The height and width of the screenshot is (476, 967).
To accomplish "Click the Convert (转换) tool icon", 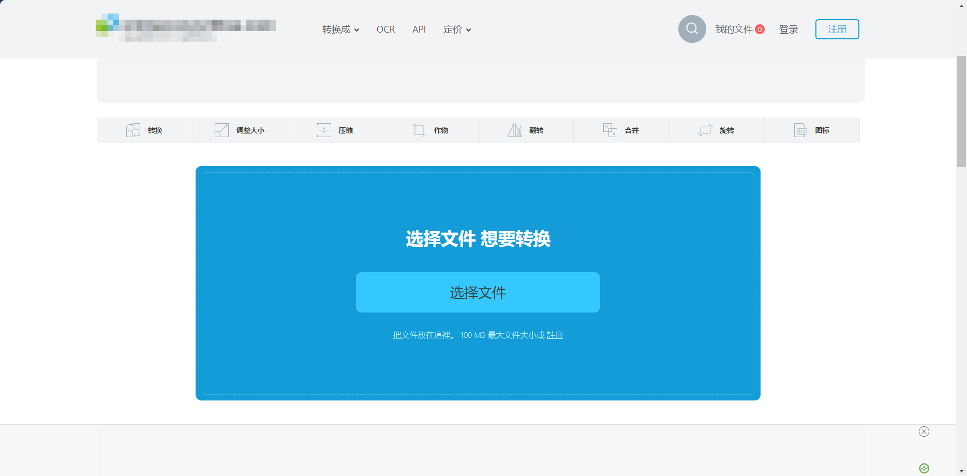I will pyautogui.click(x=133, y=130).
